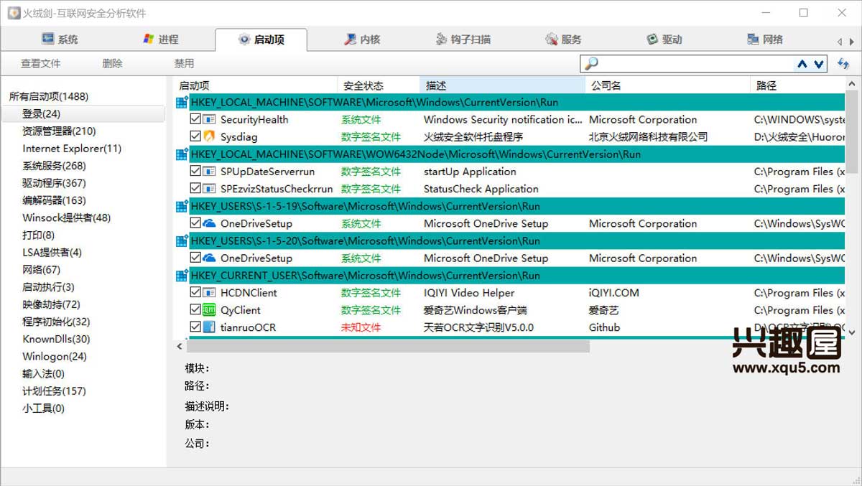862x486 pixels.
Task: Click the search down arrow icon
Action: click(819, 64)
